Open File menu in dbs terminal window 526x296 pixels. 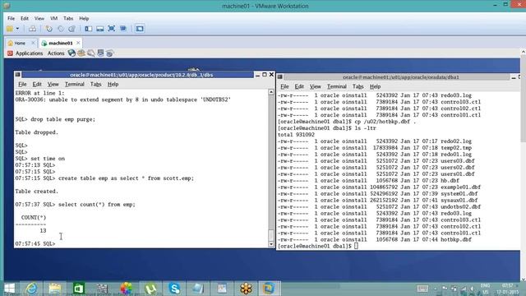pyautogui.click(x=22, y=84)
